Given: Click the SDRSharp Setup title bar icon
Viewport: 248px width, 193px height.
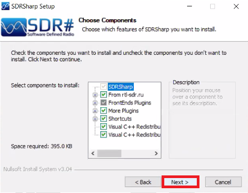Looking at the screenshot, I should (x=5, y=6).
